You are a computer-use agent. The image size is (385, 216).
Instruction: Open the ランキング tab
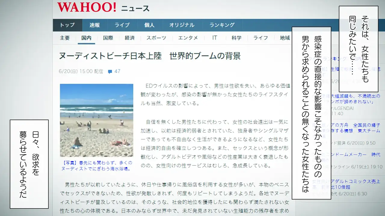coord(222,25)
